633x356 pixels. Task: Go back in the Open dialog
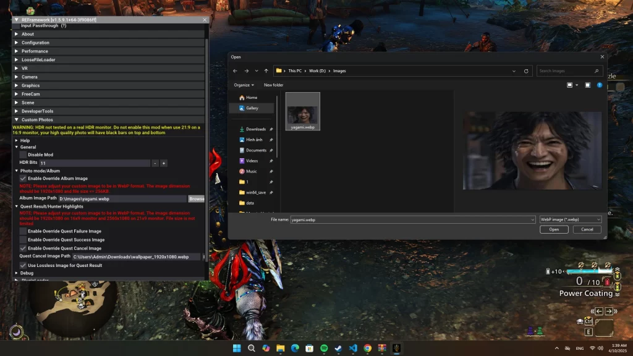point(235,71)
